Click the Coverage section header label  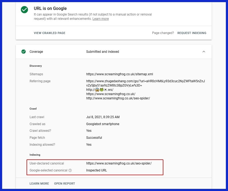36,52
